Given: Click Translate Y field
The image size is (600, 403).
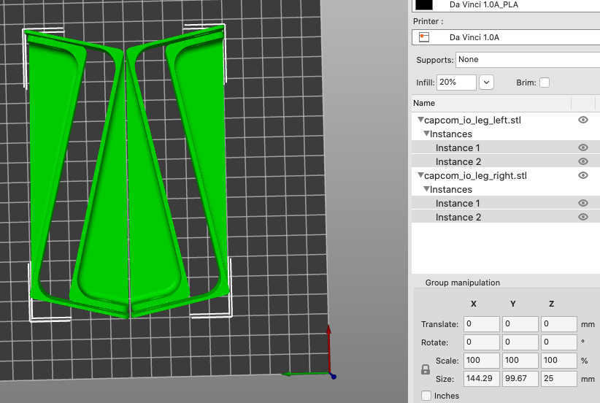Looking at the screenshot, I should point(520,323).
